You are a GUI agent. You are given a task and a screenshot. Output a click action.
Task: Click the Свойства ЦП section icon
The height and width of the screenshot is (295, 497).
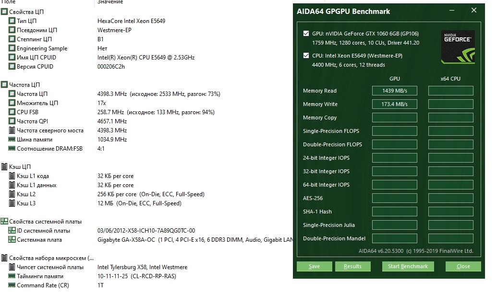[4, 12]
